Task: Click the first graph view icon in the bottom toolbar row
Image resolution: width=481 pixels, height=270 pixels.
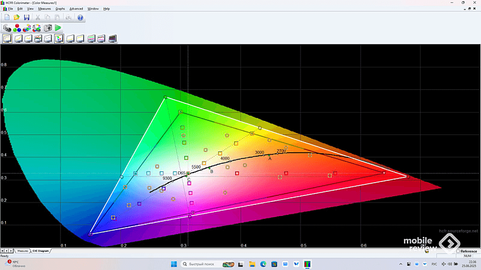Action: pos(7,39)
